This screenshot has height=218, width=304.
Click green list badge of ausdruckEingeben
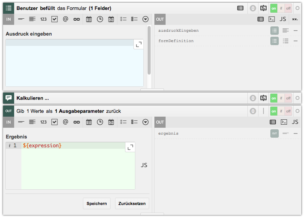coord(275,31)
